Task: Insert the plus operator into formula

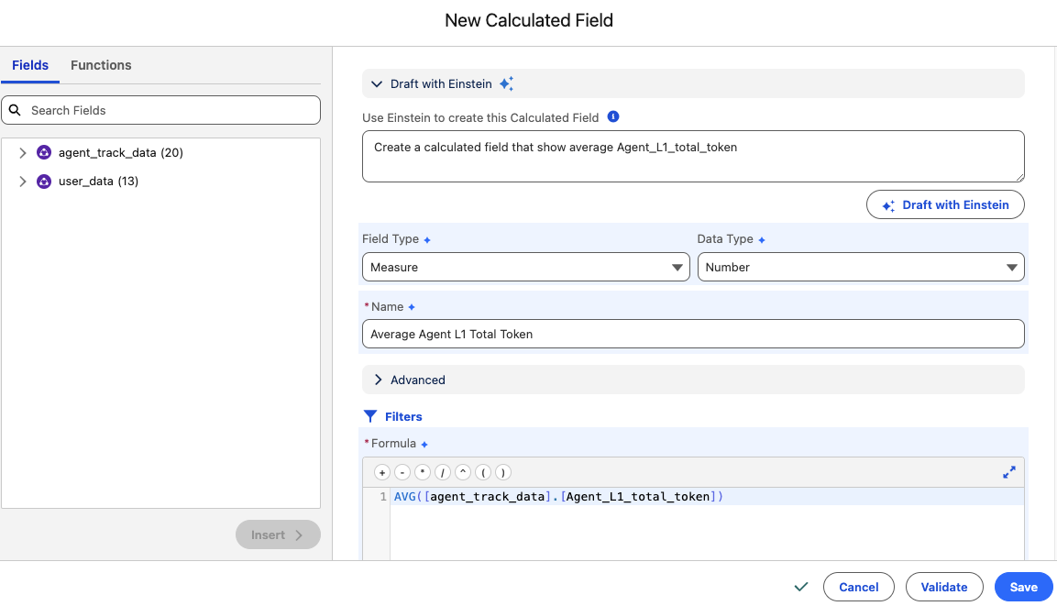Action: click(382, 472)
